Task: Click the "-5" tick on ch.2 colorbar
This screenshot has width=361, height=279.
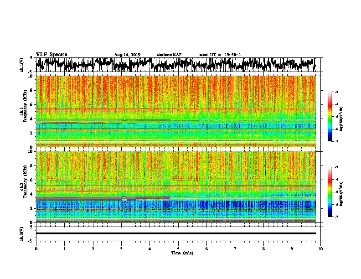Action: coord(336,192)
